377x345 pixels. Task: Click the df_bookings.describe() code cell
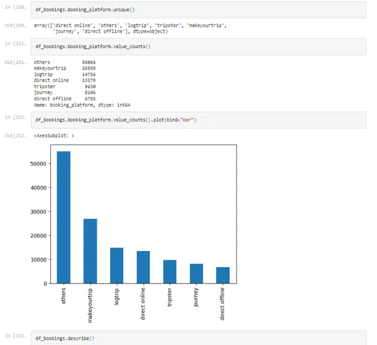(x=197, y=337)
